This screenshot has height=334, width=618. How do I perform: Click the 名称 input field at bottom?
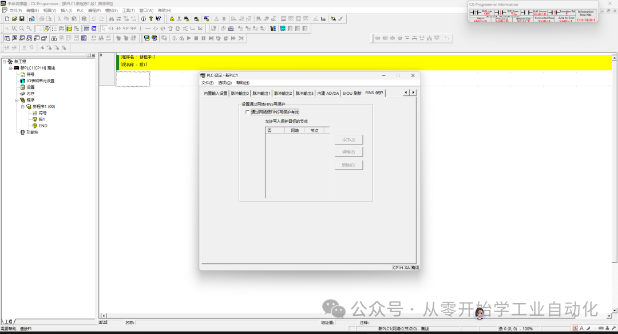point(227,323)
